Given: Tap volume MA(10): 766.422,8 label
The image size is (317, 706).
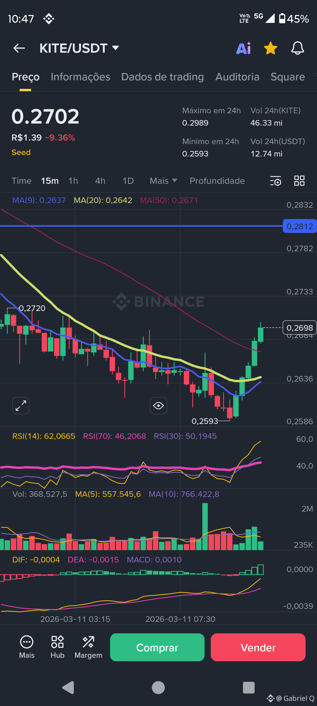Looking at the screenshot, I should pos(184,494).
